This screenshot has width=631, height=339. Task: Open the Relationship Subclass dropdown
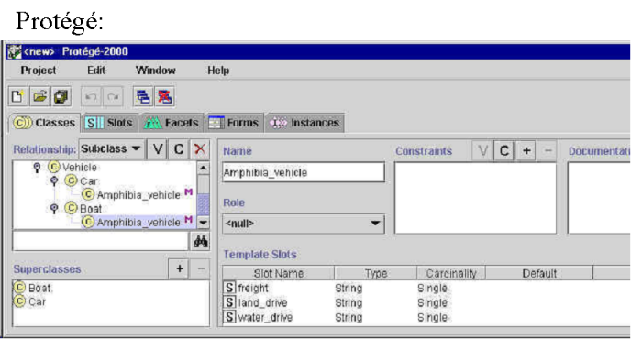(x=111, y=148)
